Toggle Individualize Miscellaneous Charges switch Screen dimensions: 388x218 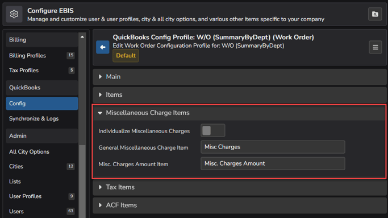[x=213, y=130]
